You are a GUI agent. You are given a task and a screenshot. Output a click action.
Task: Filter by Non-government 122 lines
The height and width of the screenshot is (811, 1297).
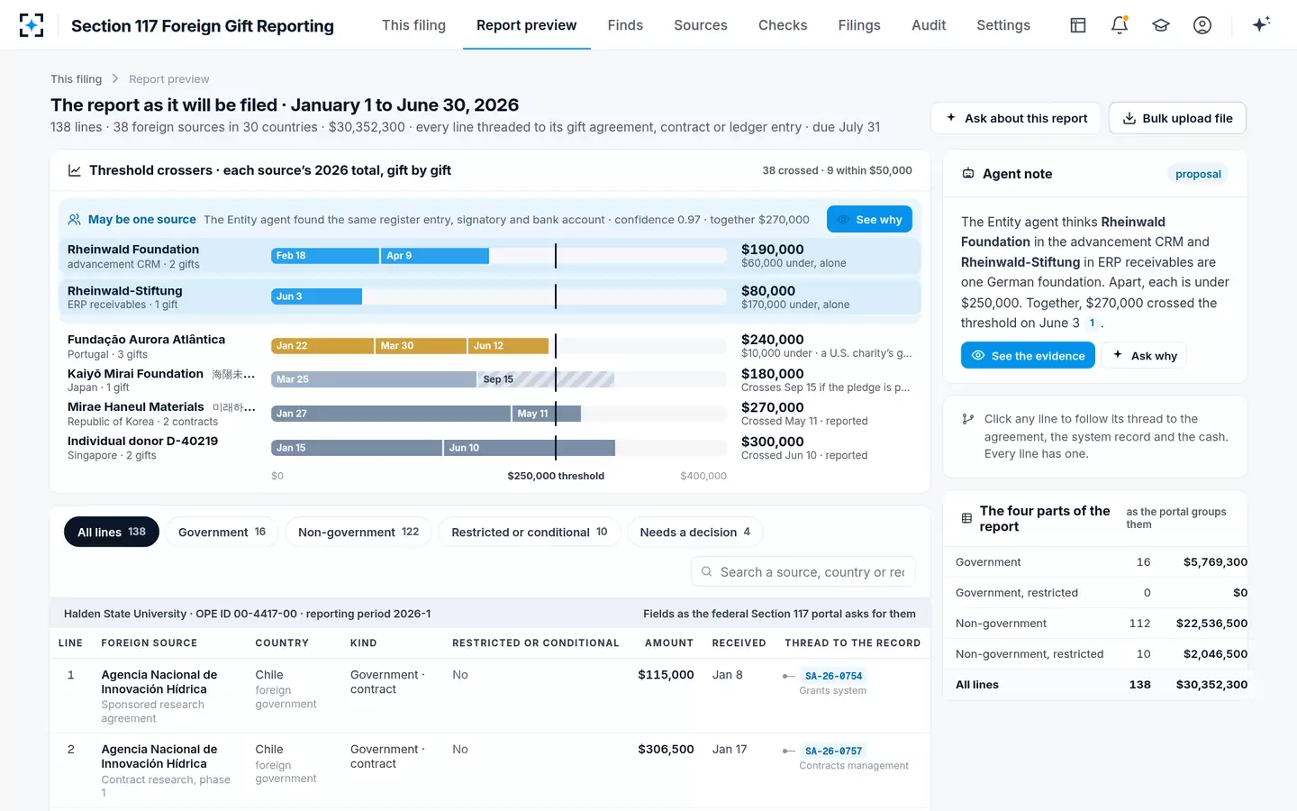click(358, 533)
